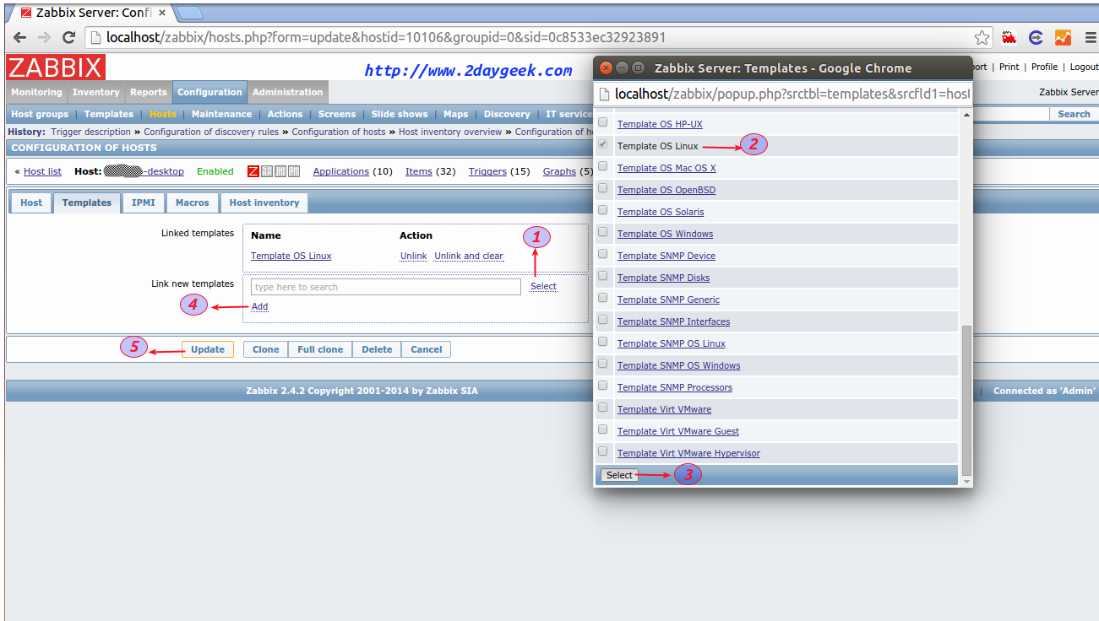Click the page icon in the main address bar
Viewport: 1099px width, 621px height.
coord(95,38)
